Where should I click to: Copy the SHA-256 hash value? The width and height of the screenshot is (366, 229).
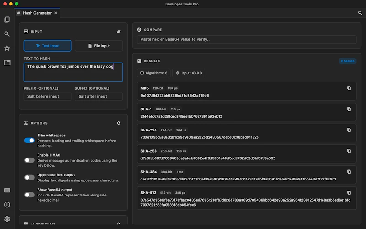(x=349, y=151)
